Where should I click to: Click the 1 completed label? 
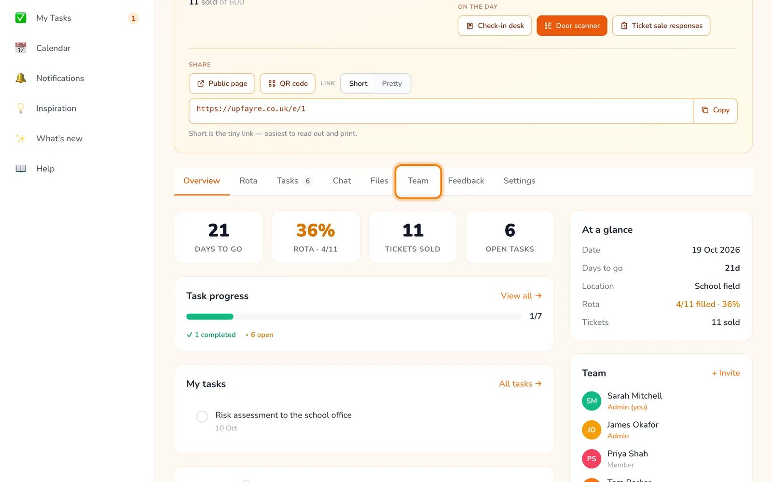tap(211, 335)
